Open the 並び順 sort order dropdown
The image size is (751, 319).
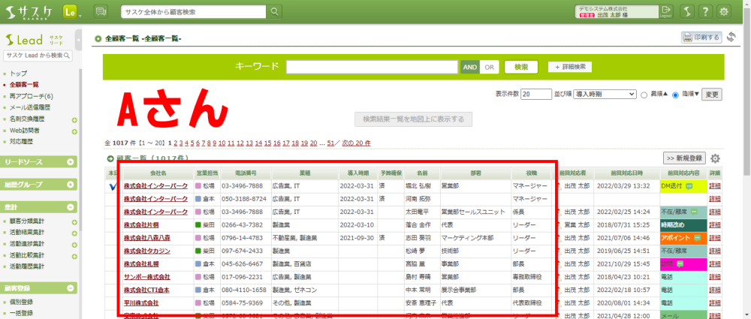coord(604,95)
